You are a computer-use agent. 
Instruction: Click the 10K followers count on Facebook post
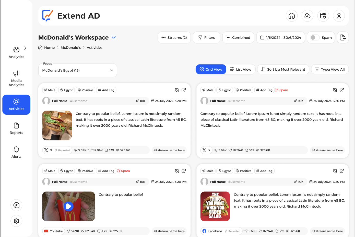[x=299, y=182]
